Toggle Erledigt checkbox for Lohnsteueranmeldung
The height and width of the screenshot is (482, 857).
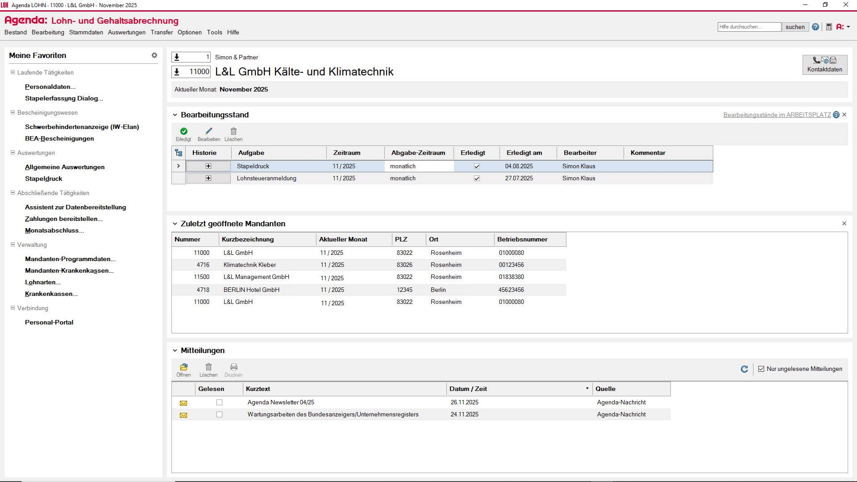point(477,179)
